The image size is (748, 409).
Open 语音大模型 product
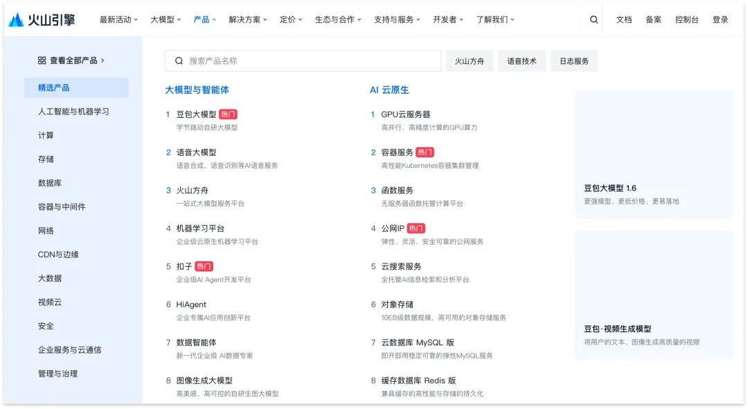pos(196,153)
